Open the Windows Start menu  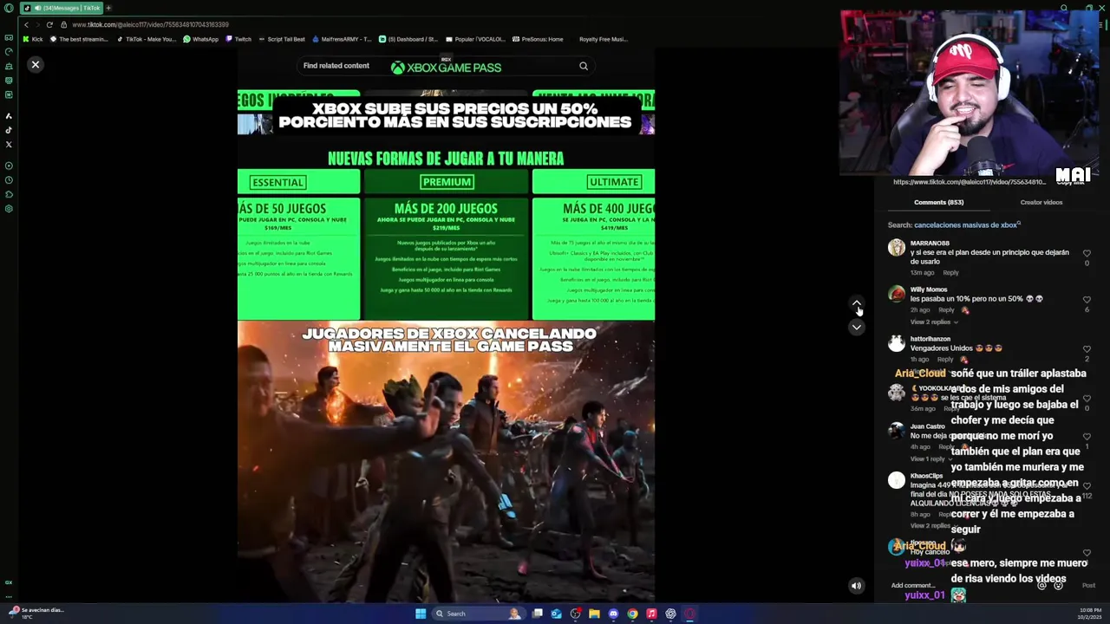click(421, 614)
